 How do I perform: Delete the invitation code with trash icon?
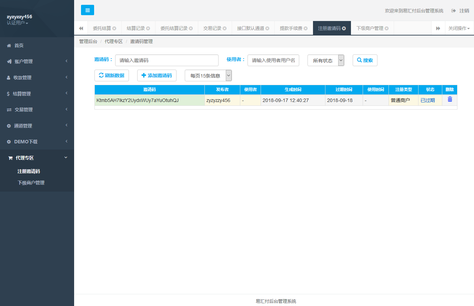click(x=450, y=99)
